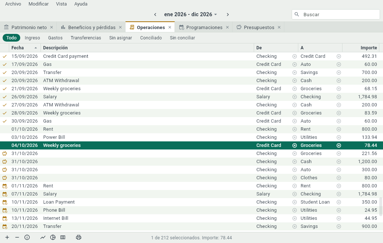Close the Presupuestos tab

pyautogui.click(x=279, y=27)
